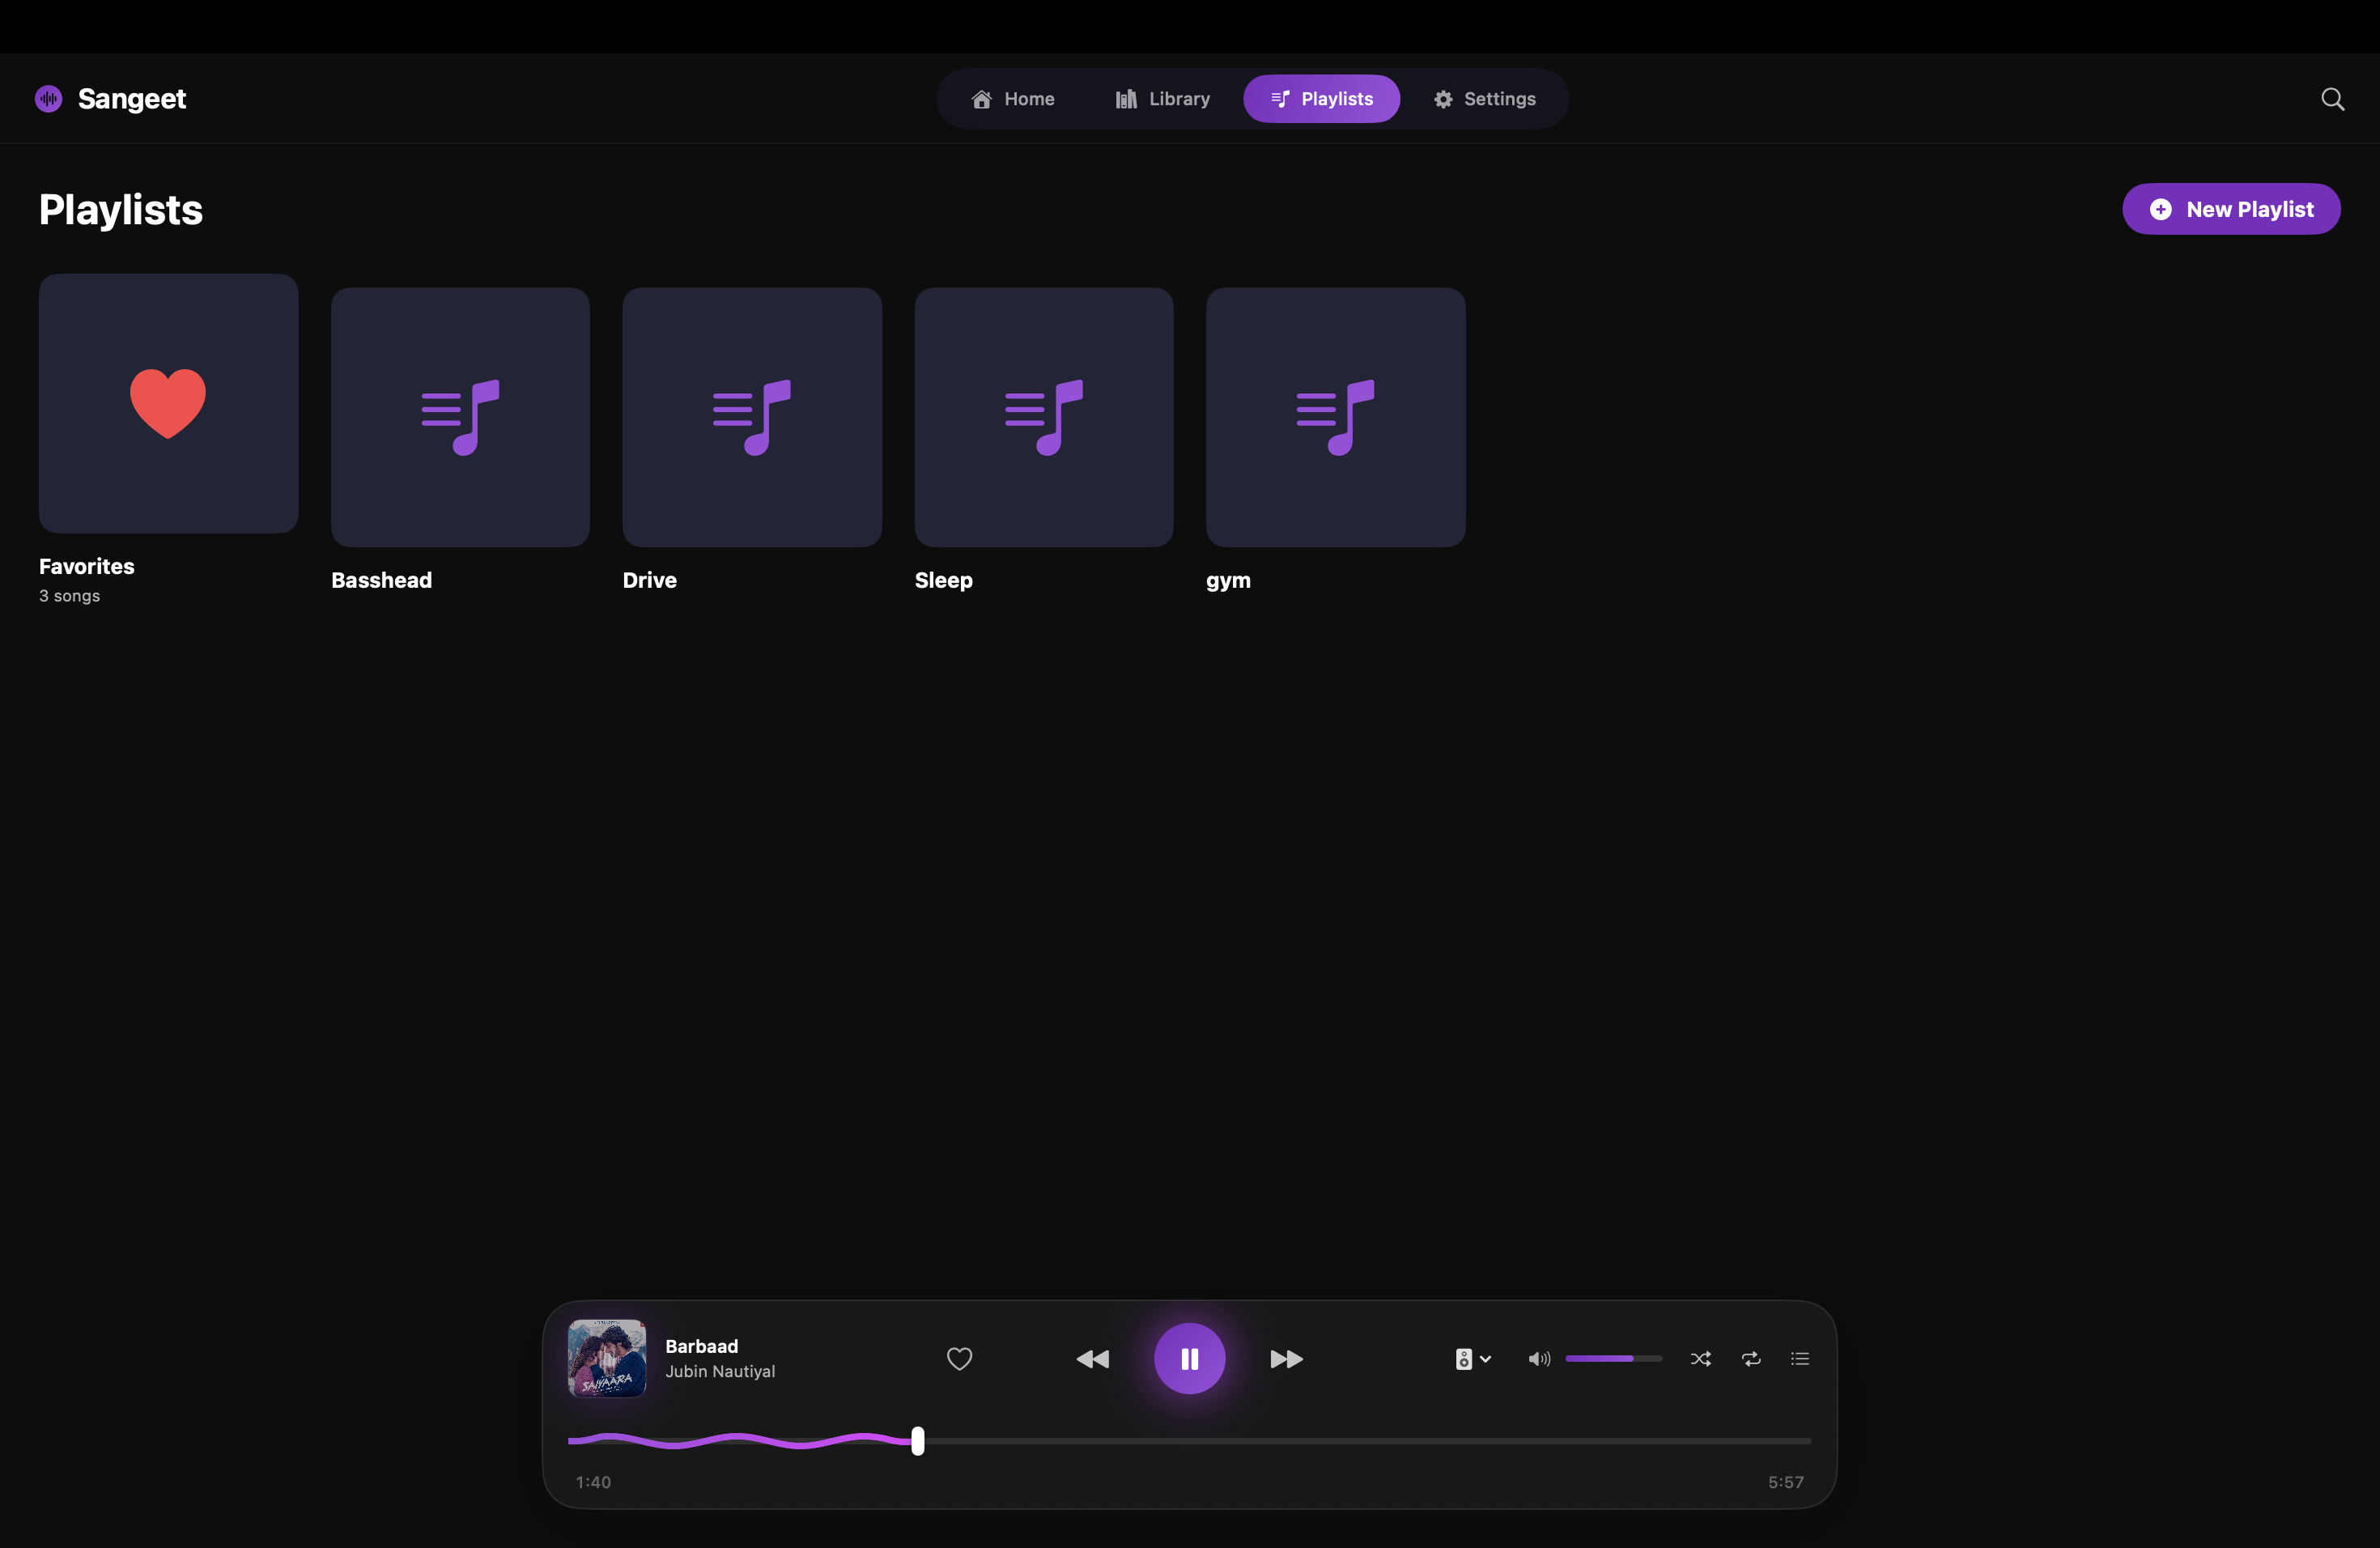
Task: Click the Sangeet logo icon
Action: click(48, 99)
